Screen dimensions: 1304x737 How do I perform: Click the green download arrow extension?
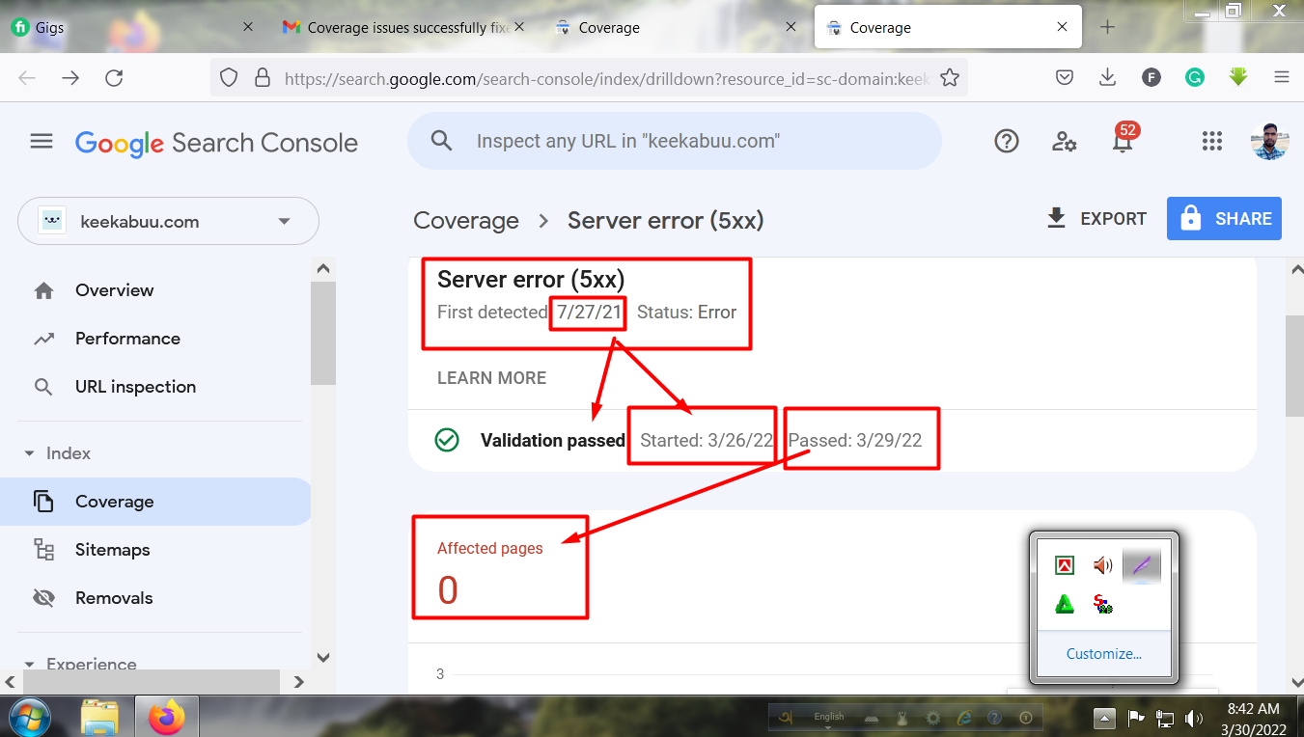[1238, 76]
